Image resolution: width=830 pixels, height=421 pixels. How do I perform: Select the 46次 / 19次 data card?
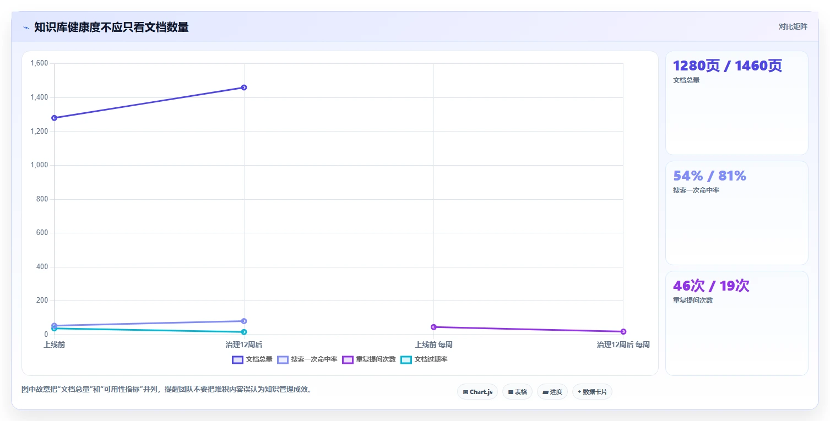737,323
